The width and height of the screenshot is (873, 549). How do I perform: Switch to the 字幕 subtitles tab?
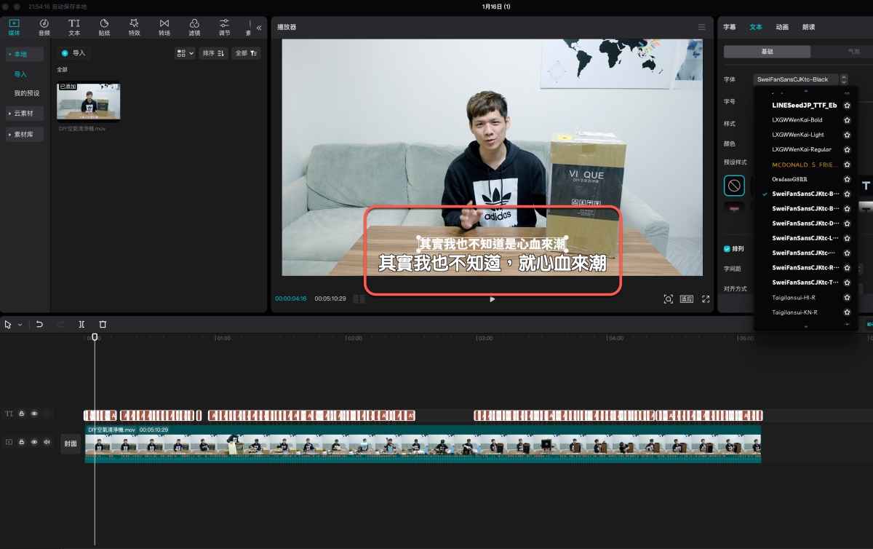730,27
